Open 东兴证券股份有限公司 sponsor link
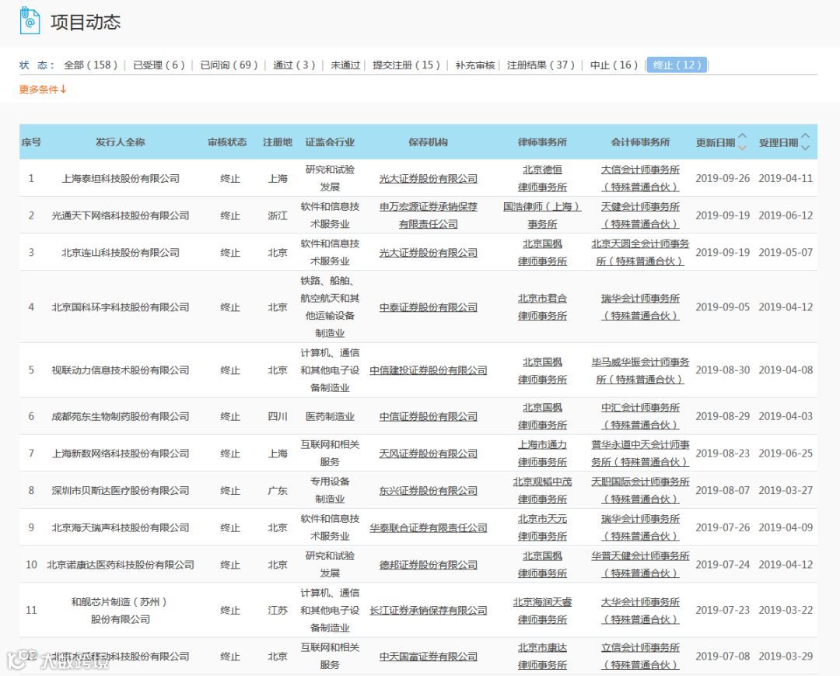Screen dimensions: 840x676 point(428,490)
